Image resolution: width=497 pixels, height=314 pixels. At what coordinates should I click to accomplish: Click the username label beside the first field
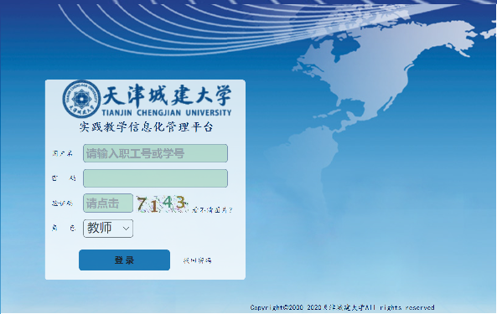click(62, 153)
